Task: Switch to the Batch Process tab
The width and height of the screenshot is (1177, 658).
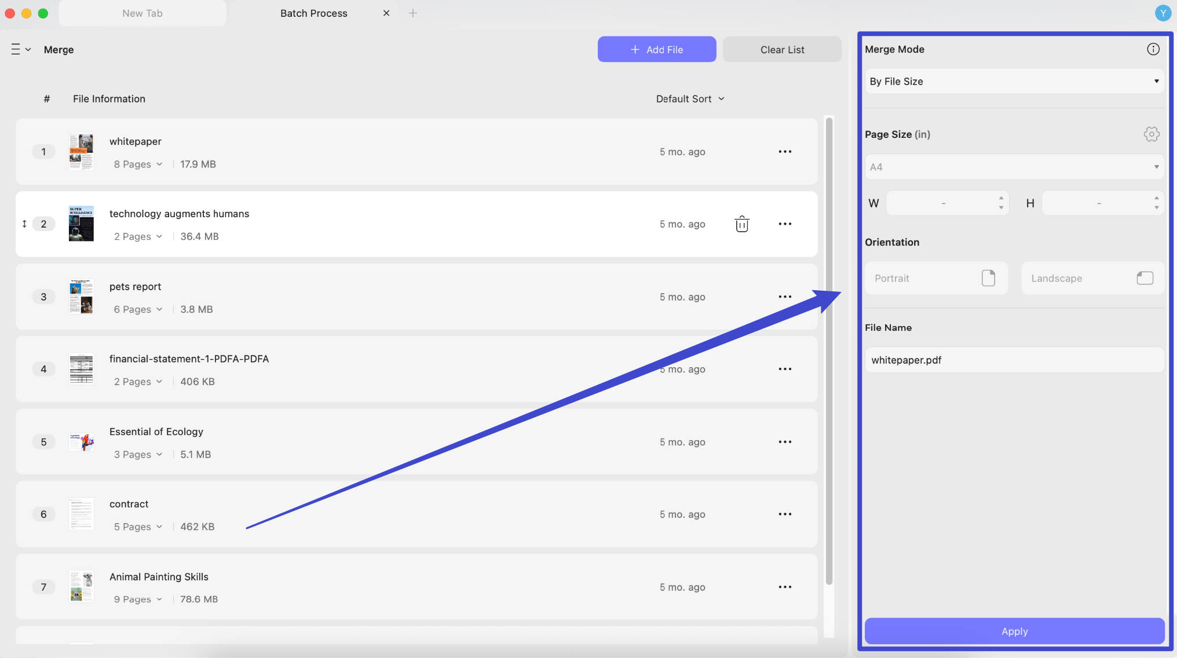Action: coord(314,13)
